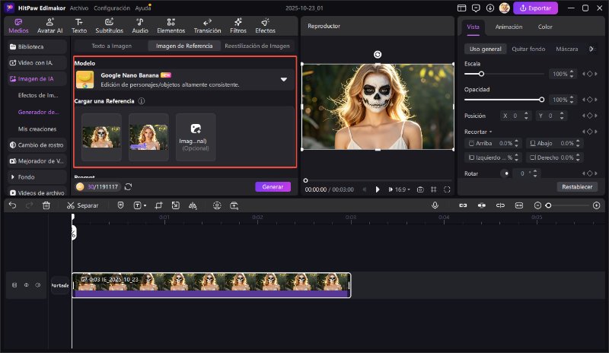
Task: Take a snapshot with the camera icon
Action: pos(419,189)
